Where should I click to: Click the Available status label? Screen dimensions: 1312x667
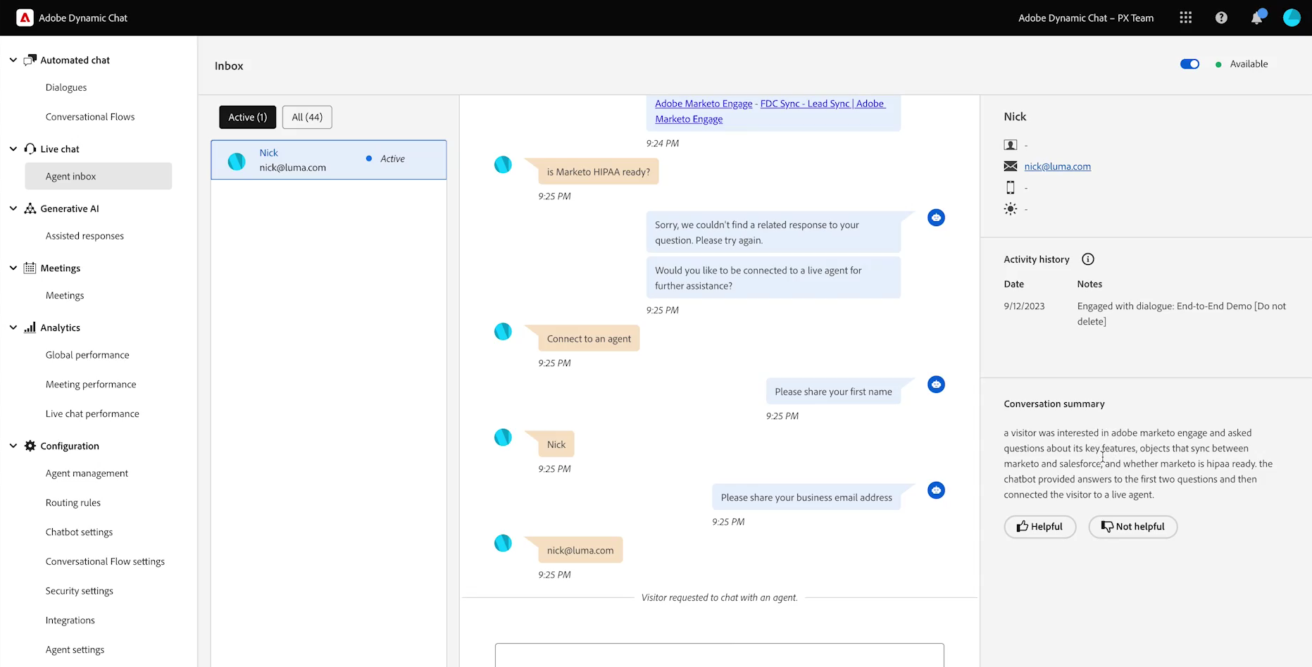(1249, 64)
